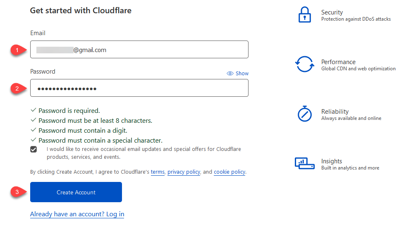Click checkmark icon beside 'contain a digit'

(33, 130)
